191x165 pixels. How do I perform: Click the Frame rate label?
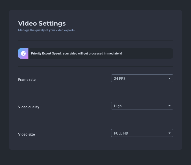(27, 80)
